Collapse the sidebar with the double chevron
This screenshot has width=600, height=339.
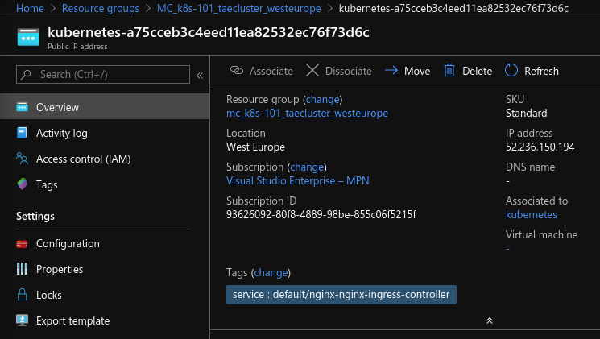[x=200, y=75]
